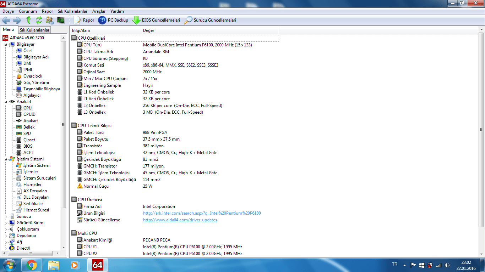Select the AIDA64 v5.60.3700 root node
Image resolution: width=485 pixels, height=272 pixels.
point(23,38)
